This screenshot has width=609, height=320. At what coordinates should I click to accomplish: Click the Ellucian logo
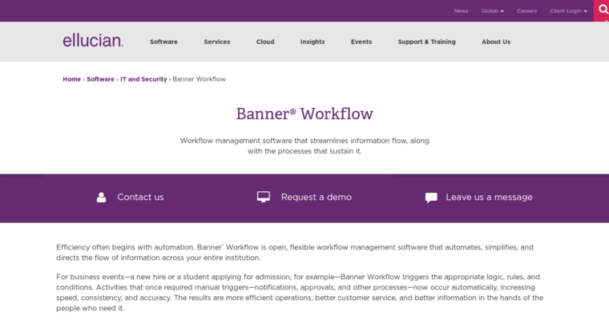(93, 41)
